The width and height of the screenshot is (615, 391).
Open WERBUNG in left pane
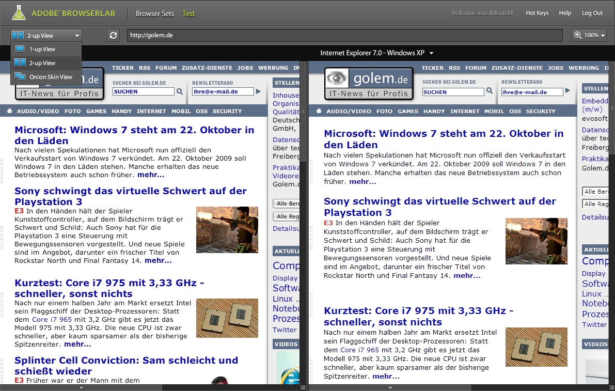(273, 68)
